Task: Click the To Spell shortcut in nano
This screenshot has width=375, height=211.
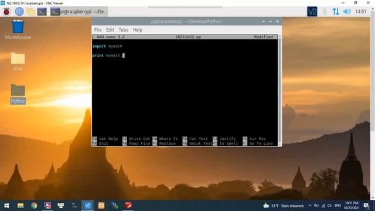Action: coord(226,144)
